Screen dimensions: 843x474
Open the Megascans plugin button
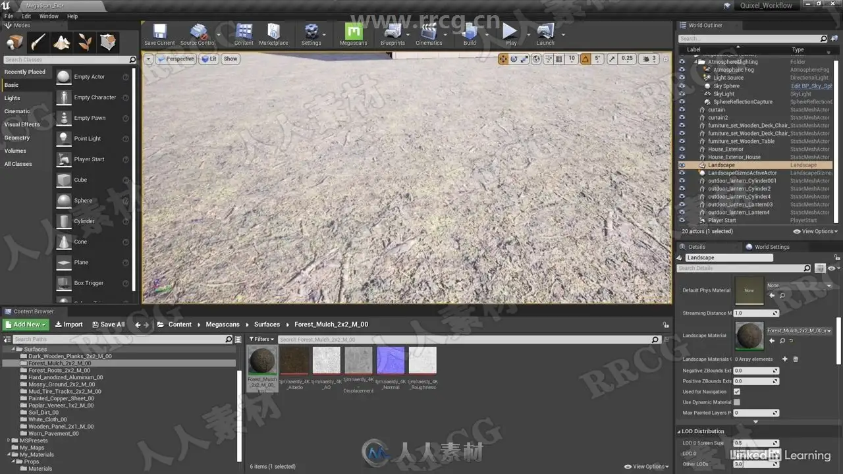(354, 34)
